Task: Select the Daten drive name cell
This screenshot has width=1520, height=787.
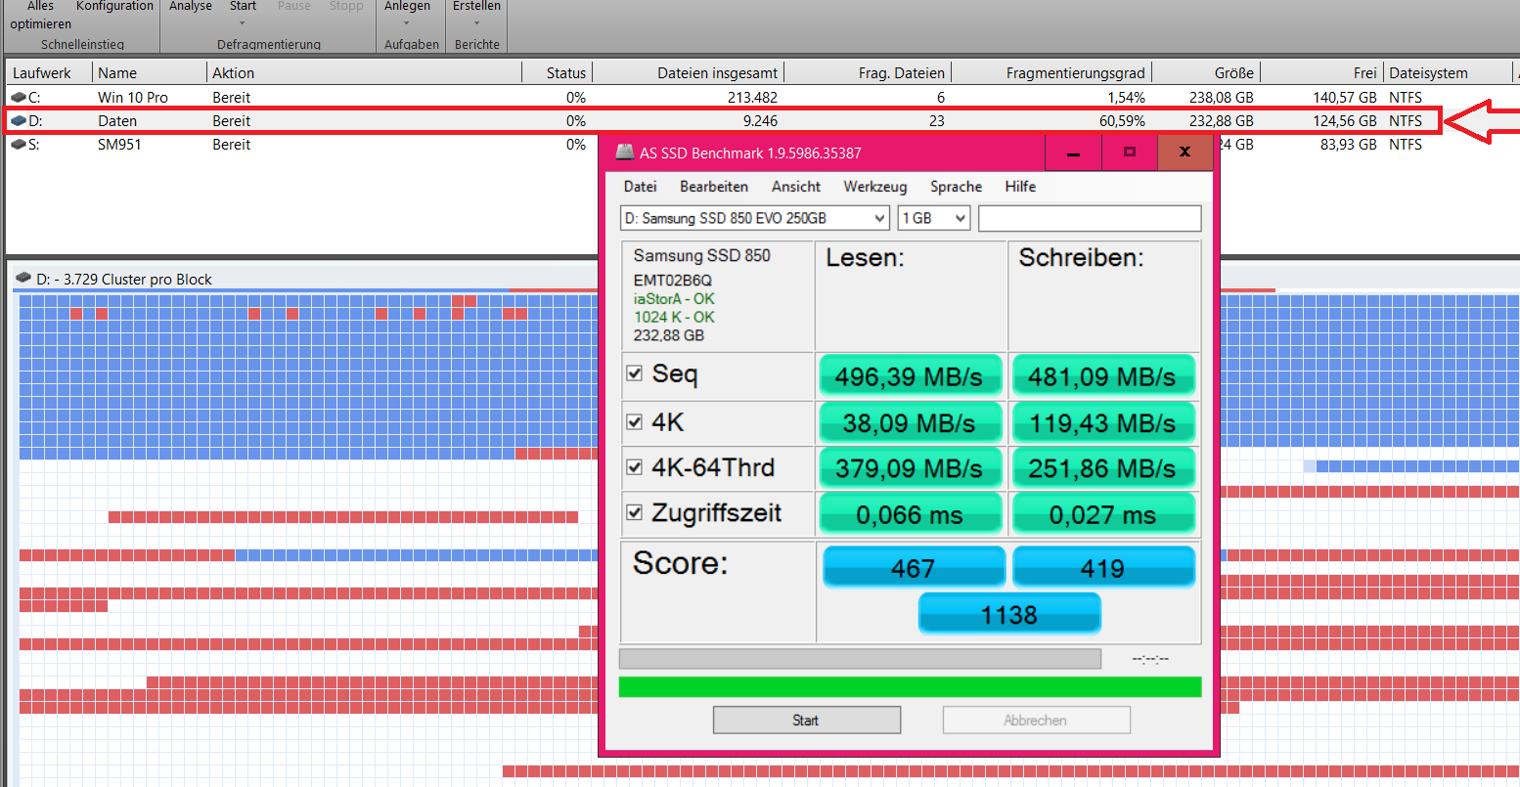Action: tap(117, 120)
